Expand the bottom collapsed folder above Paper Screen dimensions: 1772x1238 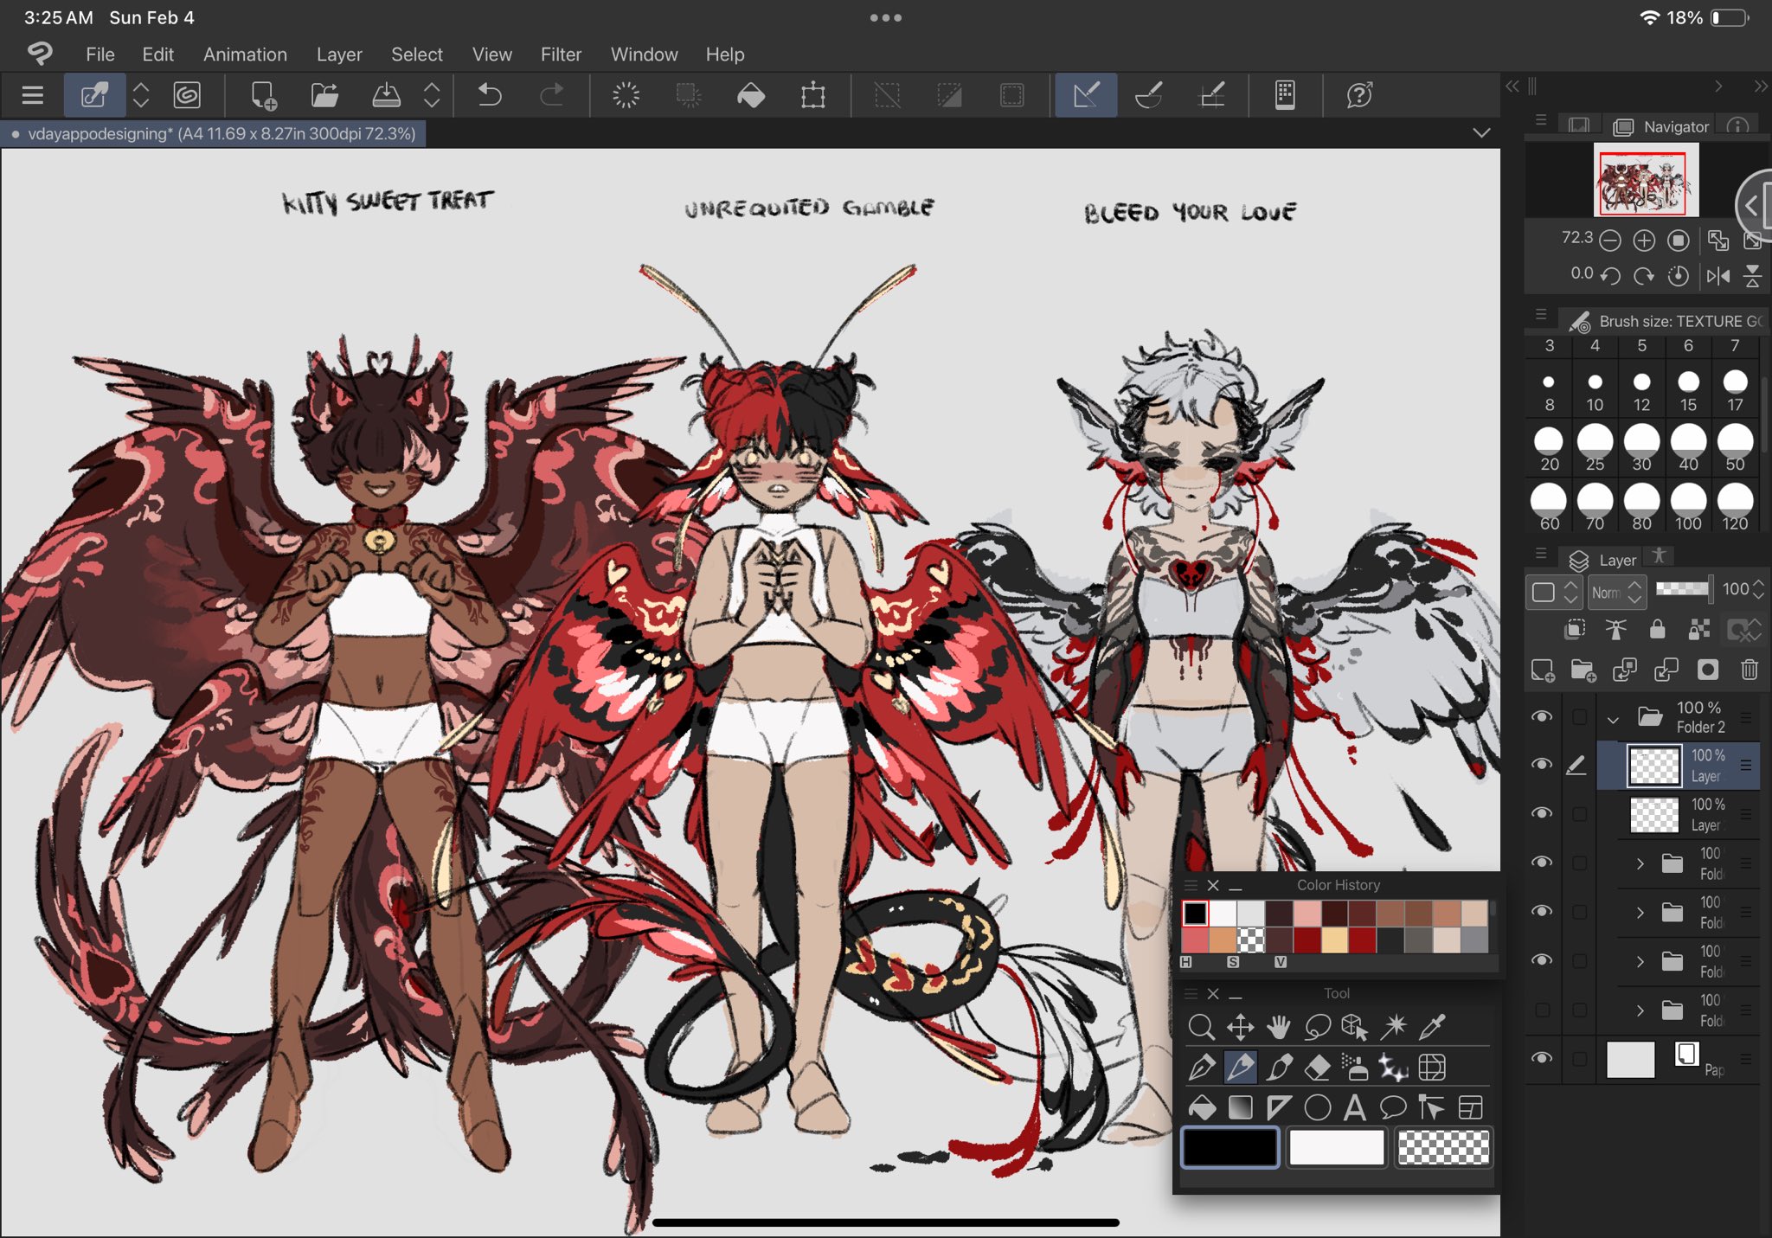click(1640, 1010)
